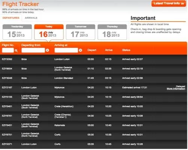
Task: Open the Departing from dropdown arrow
Action: coord(47,50)
